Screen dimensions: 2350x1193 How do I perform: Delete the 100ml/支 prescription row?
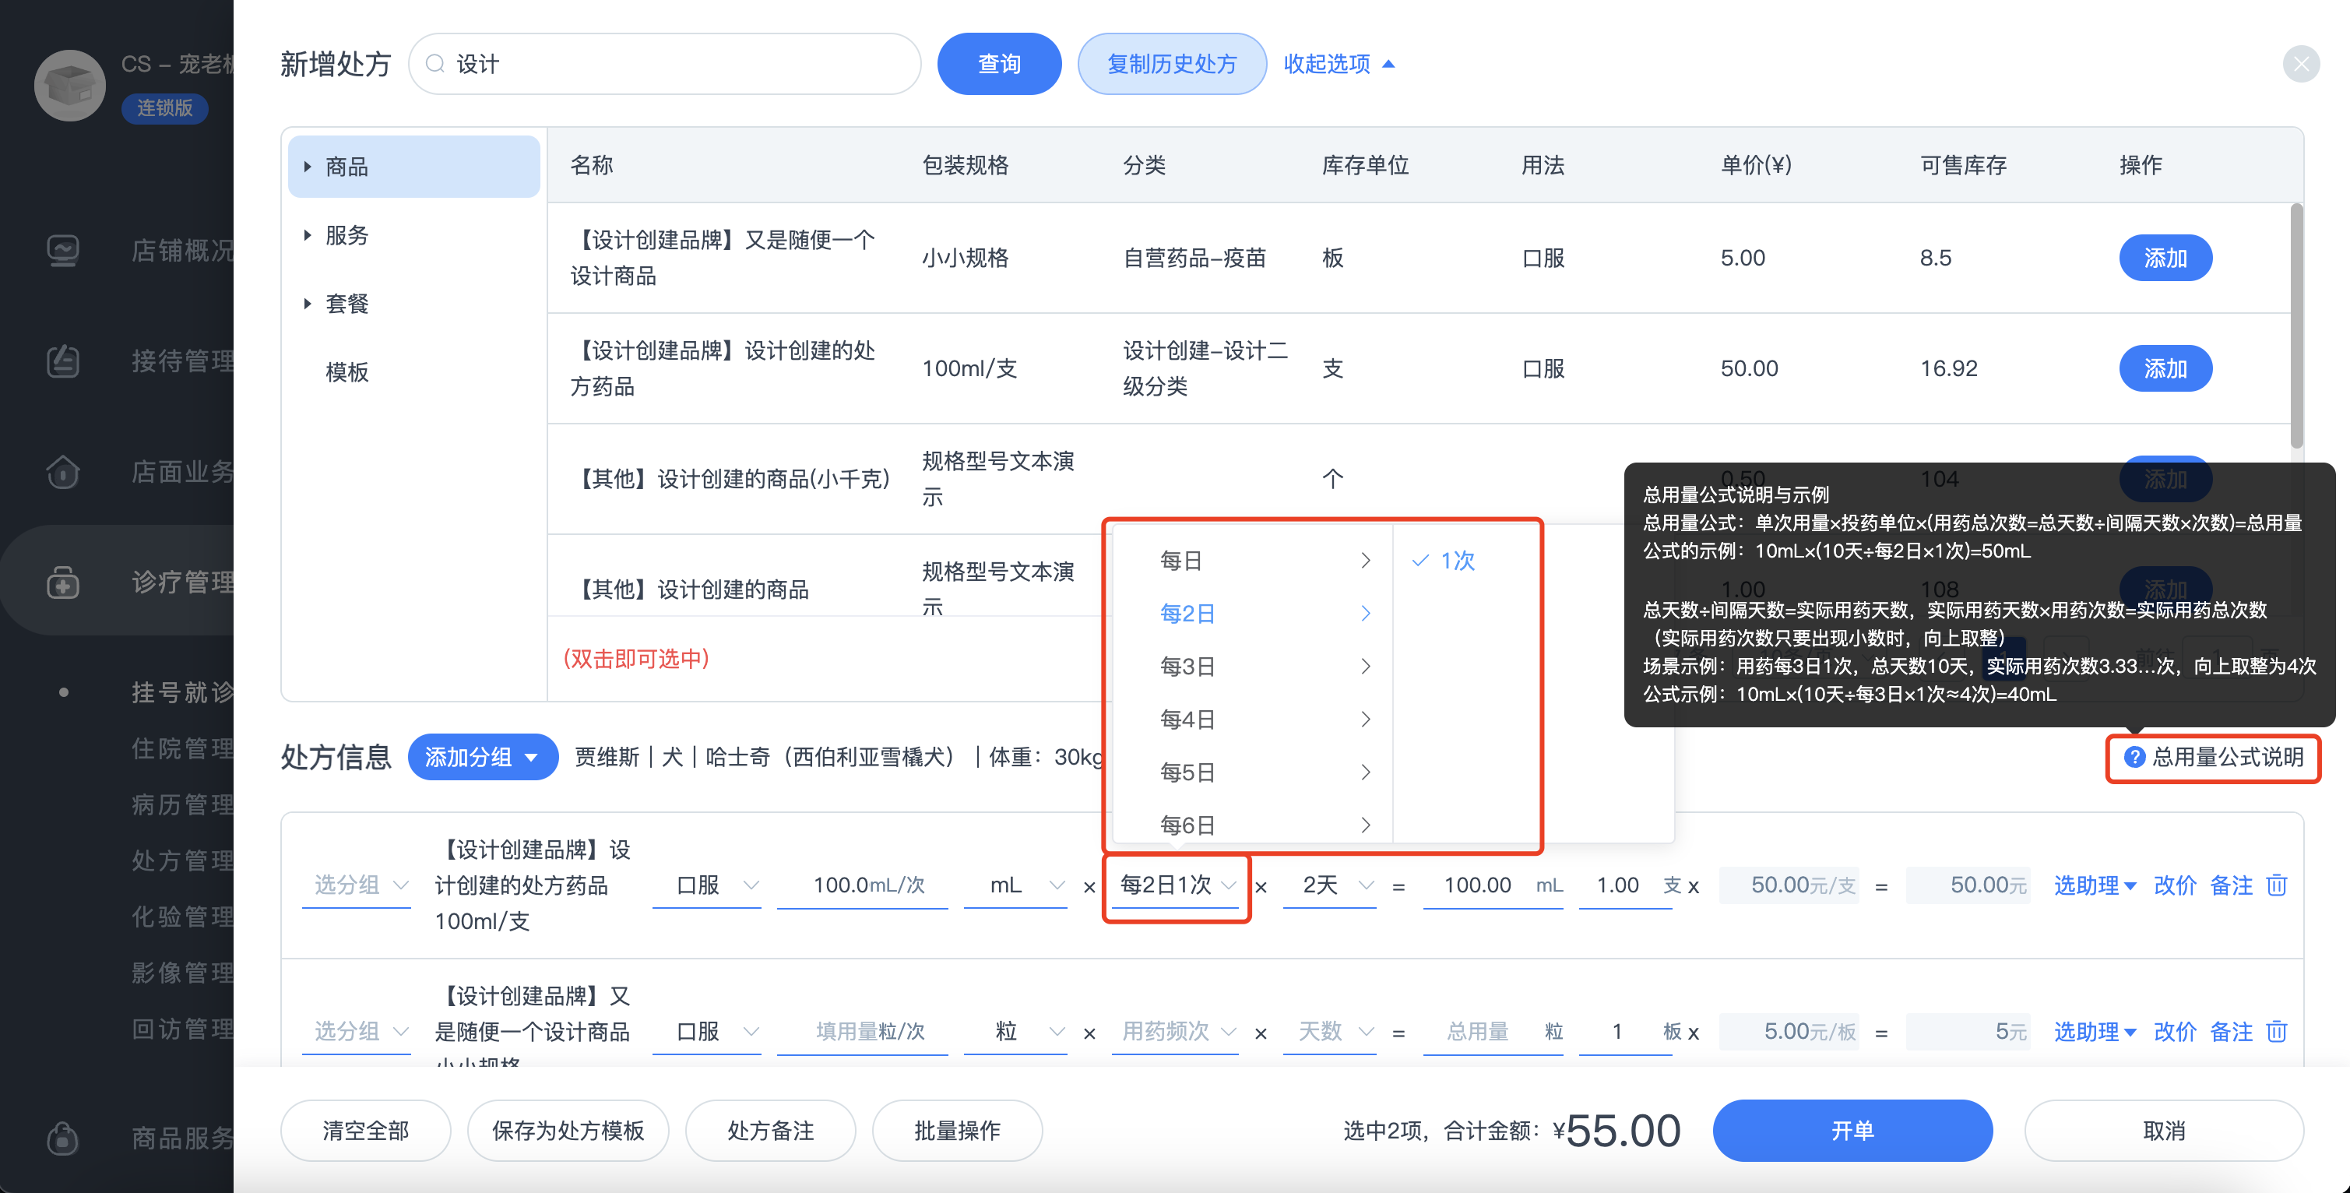click(x=2277, y=885)
